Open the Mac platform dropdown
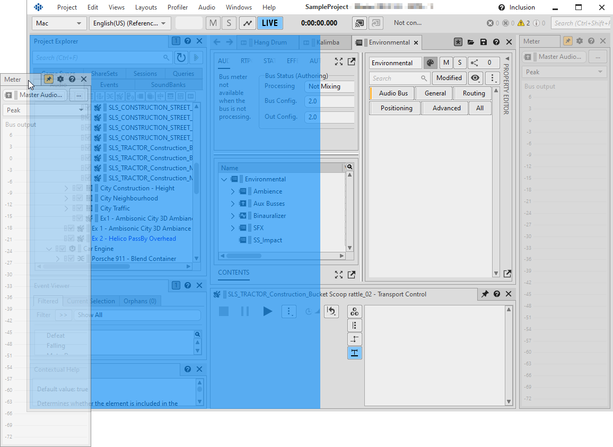 coord(59,23)
